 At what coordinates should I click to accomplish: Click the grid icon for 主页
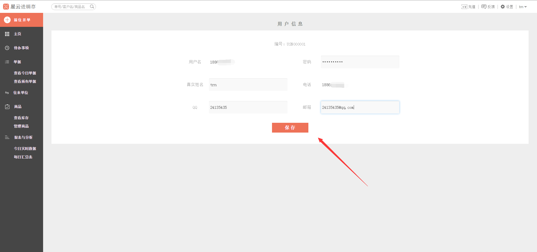click(7, 34)
